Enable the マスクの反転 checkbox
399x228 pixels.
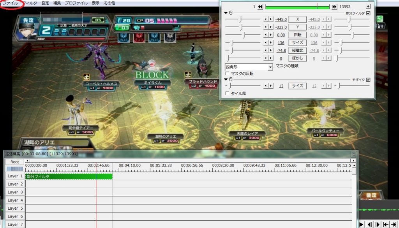227,74
